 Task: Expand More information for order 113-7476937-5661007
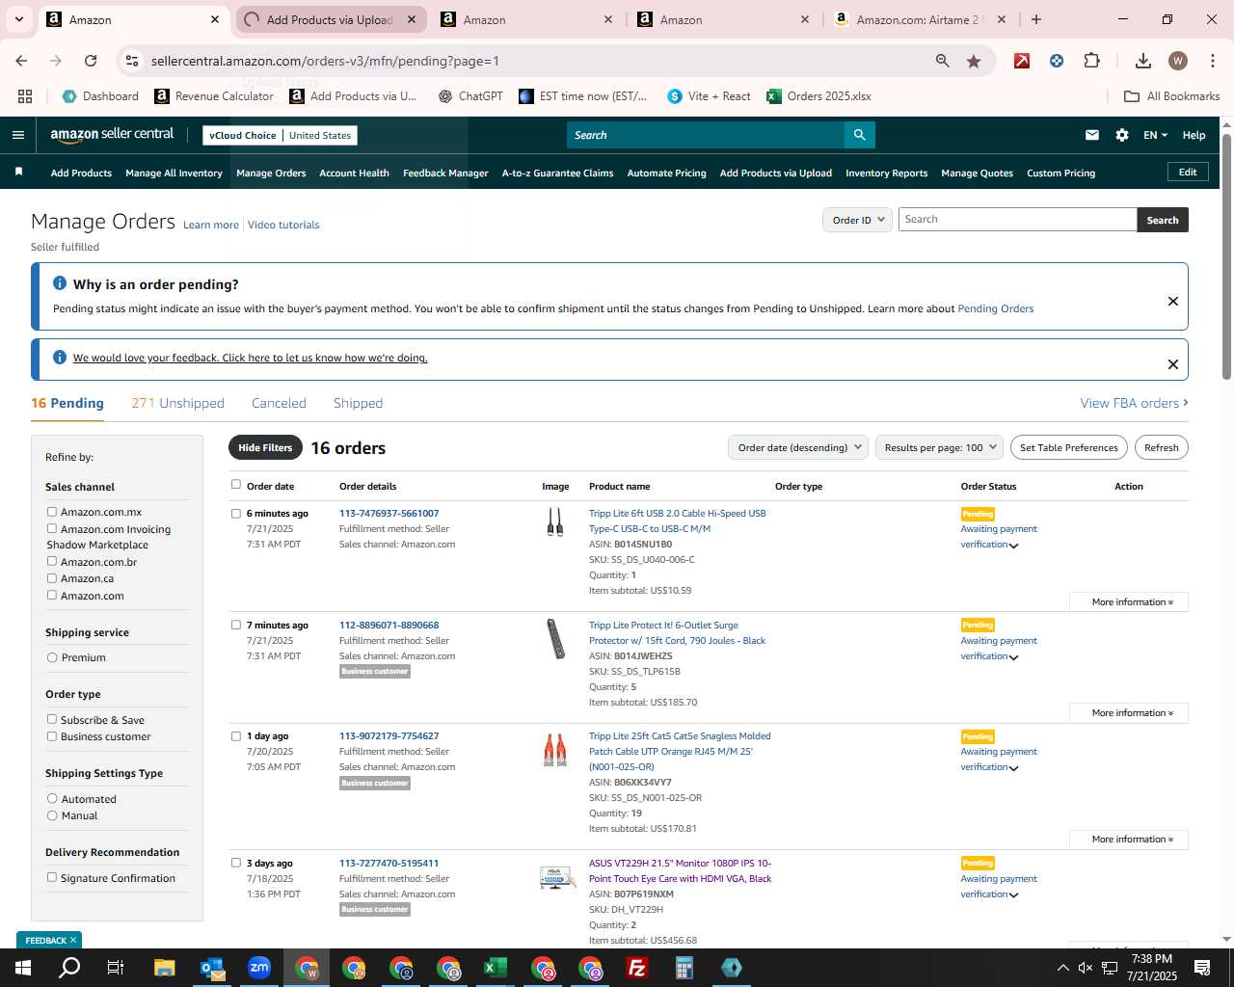tap(1129, 601)
